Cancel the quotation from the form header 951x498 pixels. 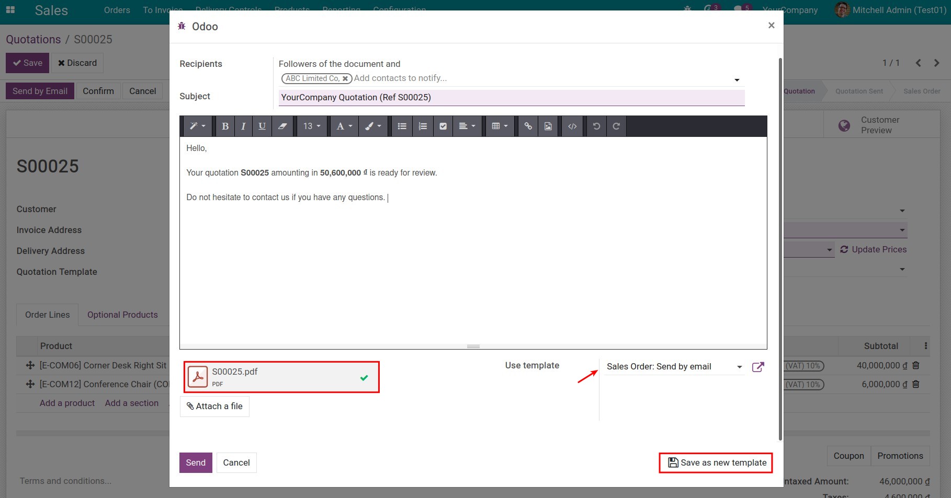click(x=142, y=91)
